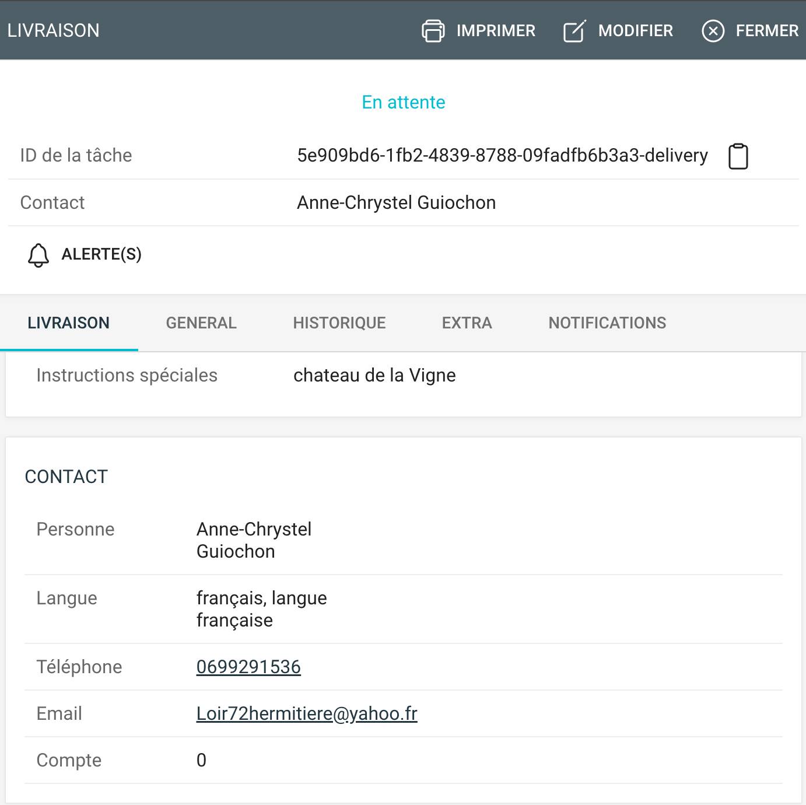Open the Loir72hermitiere@yahoo.fr email link
806x805 pixels.
point(307,713)
